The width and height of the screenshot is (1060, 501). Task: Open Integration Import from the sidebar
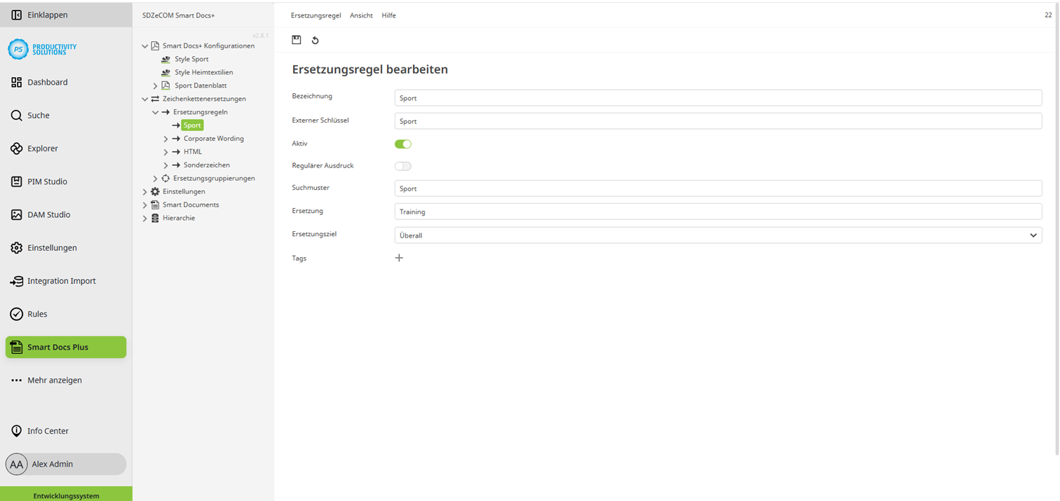pos(61,280)
